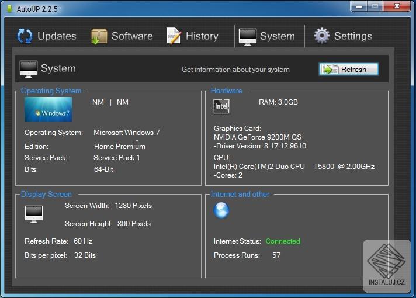Image resolution: width=416 pixels, height=298 pixels.
Task: Open the History tab
Action: tap(201, 36)
